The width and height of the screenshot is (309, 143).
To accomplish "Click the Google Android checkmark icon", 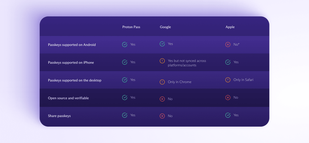I will point(162,44).
